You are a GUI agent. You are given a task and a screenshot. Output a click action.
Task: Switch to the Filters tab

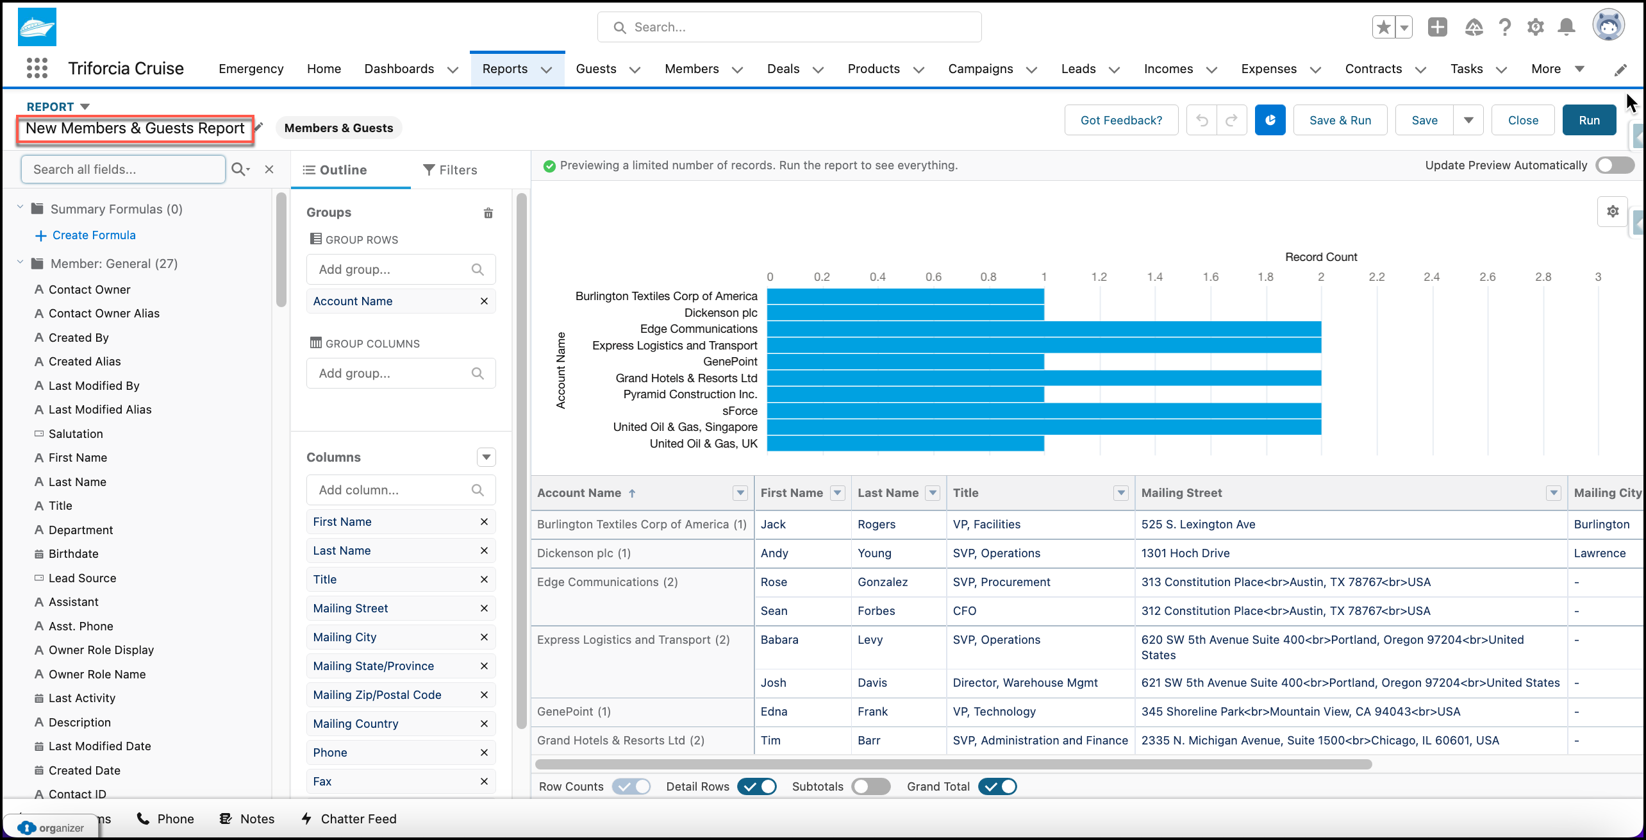(450, 169)
